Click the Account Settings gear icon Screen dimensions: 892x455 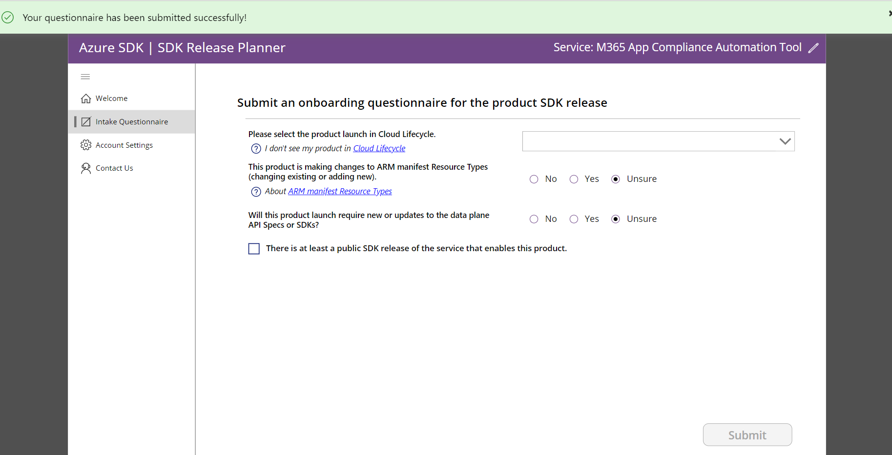86,145
